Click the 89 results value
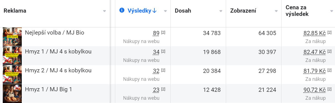The width and height of the screenshot is (335, 103). pos(156,33)
